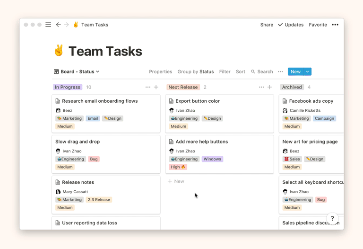363x249 pixels.
Task: Add a card to In Progress column
Action: pos(156,87)
